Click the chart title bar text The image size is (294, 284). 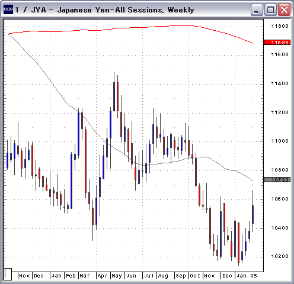pos(104,10)
